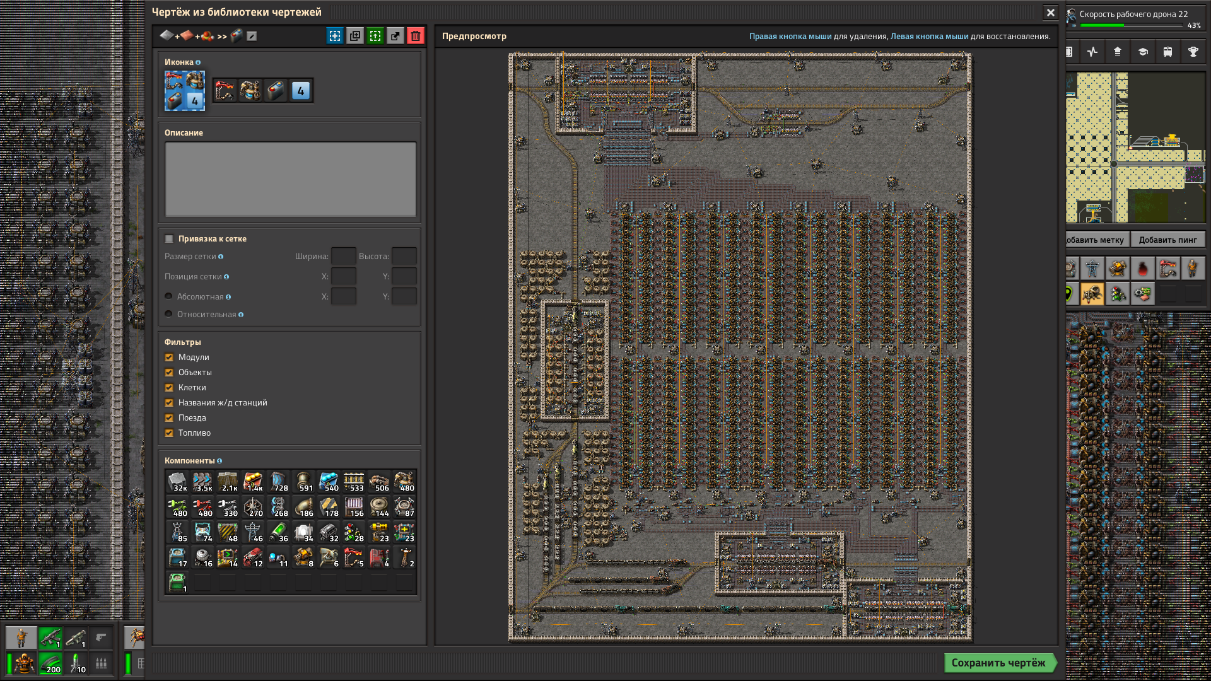Viewport: 1211px width, 681px height.
Task: Click the grey duplicate blueprint button
Action: tap(355, 36)
